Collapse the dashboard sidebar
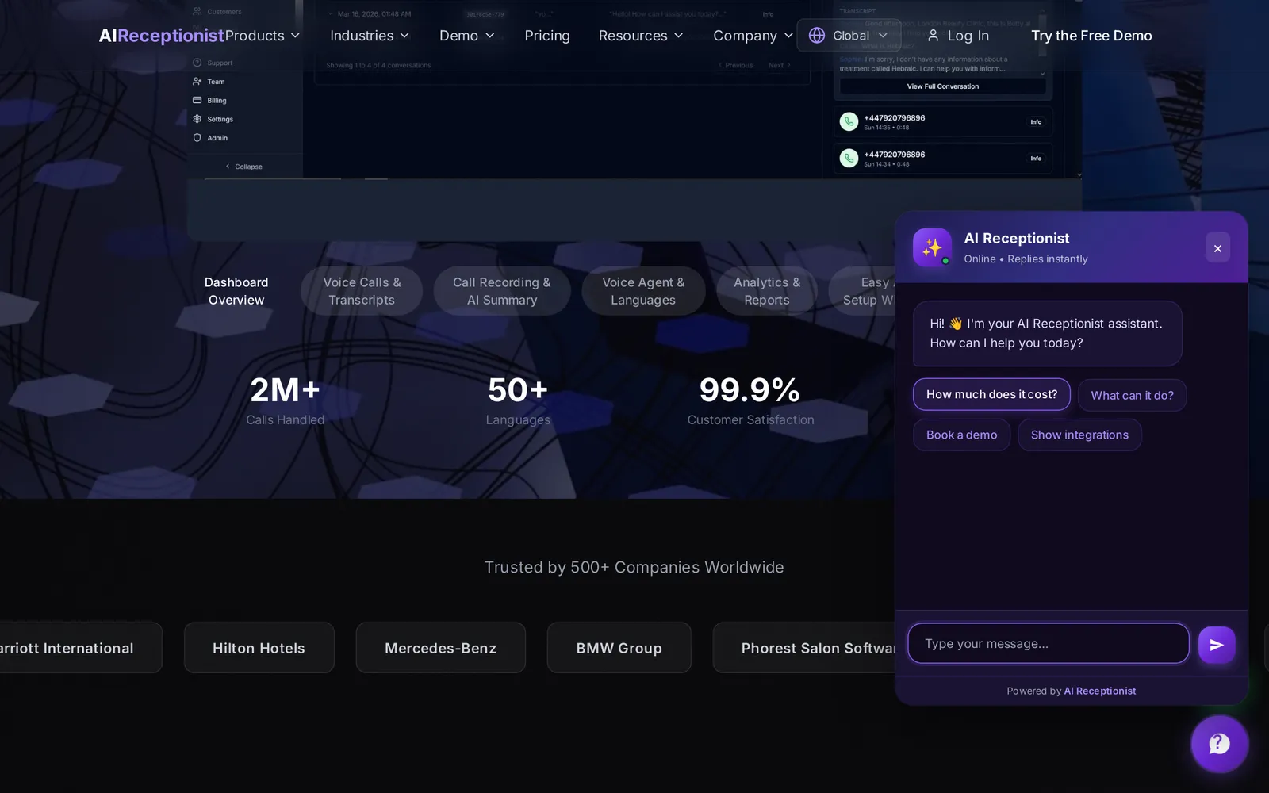This screenshot has width=1269, height=793. (244, 167)
